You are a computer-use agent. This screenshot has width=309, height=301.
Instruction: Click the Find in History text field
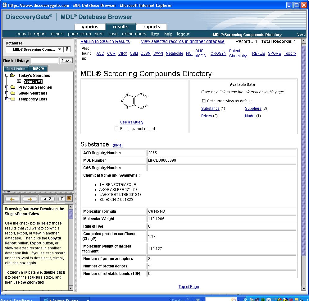[x=45, y=61]
